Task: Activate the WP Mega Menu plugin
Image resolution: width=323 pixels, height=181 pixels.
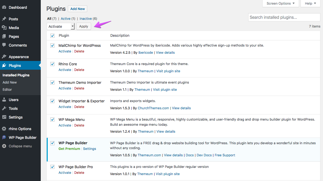Action: pos(65,125)
